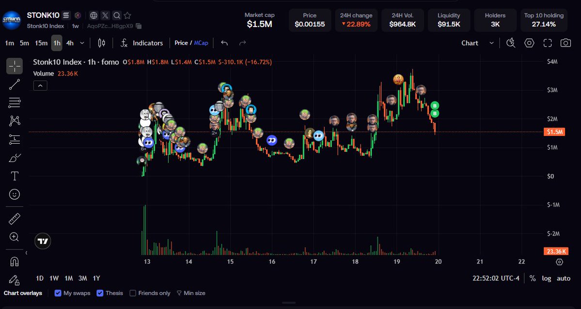Expand more timeframe options chevron
Viewport: 581px width, 309px height.
82,43
